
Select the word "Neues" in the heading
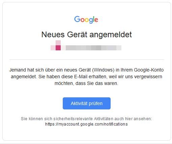click(53, 35)
